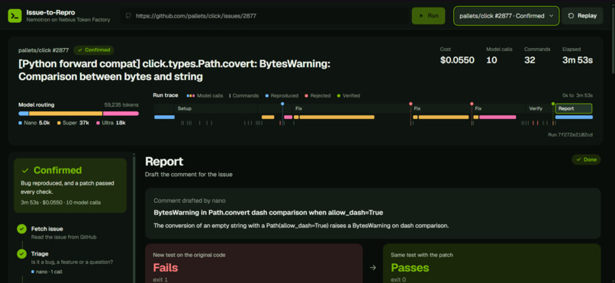Click the Commands legend item
This screenshot has height=283, width=615.
pyautogui.click(x=244, y=95)
